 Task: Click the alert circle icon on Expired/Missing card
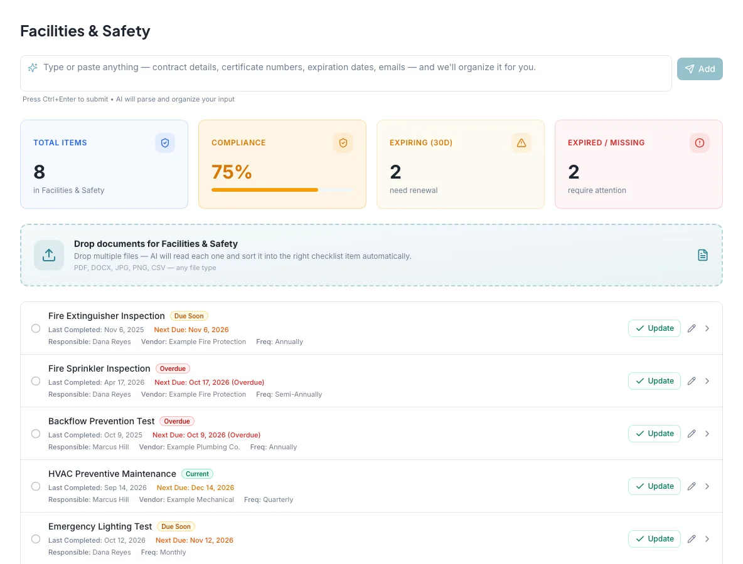pos(700,143)
